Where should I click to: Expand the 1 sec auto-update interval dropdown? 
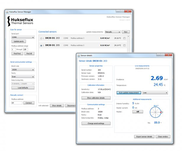tap(155, 93)
